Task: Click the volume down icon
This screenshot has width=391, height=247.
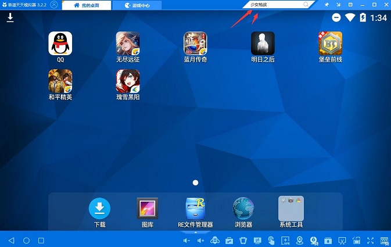Action: (186, 241)
